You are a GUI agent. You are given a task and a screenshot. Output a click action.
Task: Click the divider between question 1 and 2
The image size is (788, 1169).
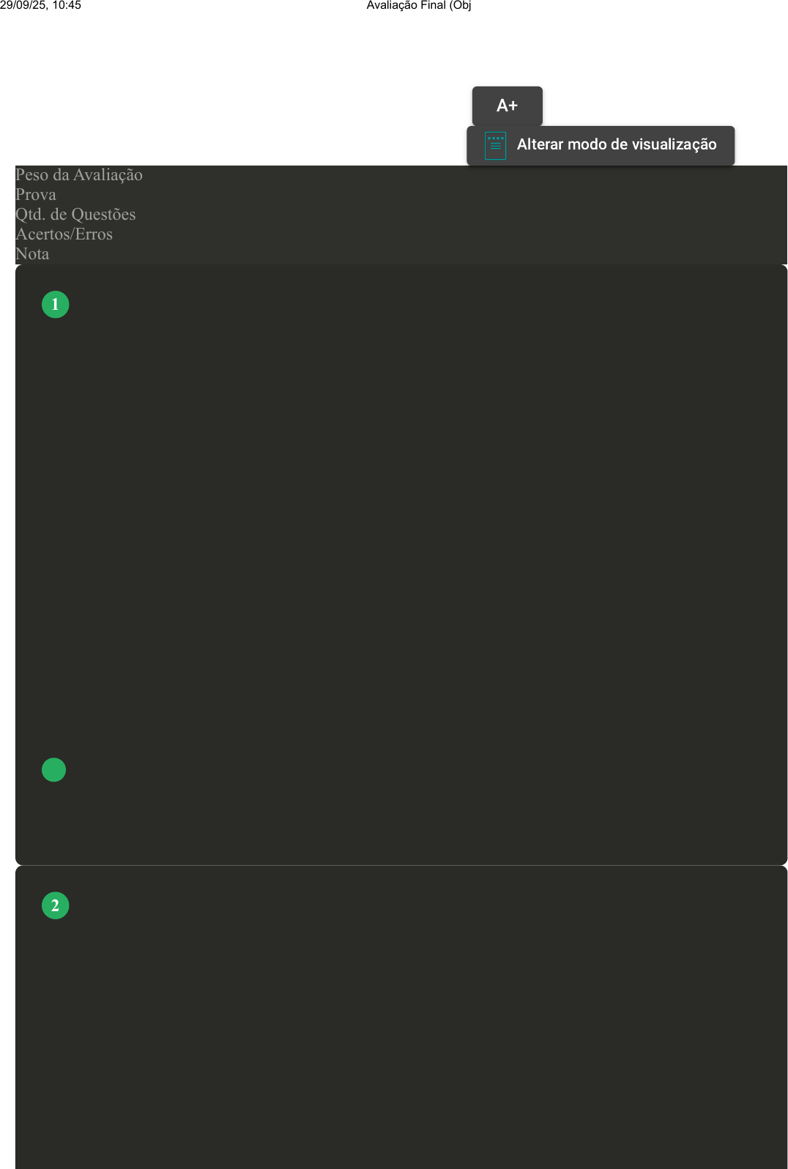(x=401, y=866)
